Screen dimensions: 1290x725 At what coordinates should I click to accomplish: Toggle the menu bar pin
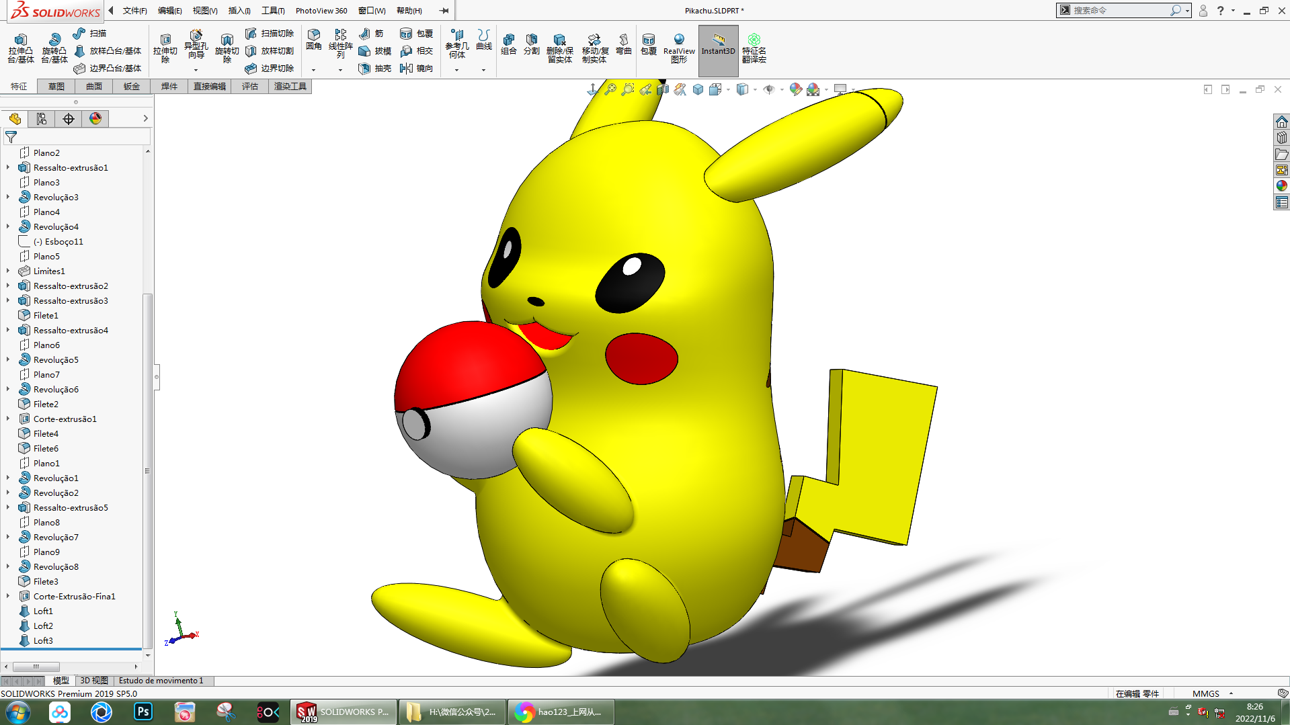point(444,11)
